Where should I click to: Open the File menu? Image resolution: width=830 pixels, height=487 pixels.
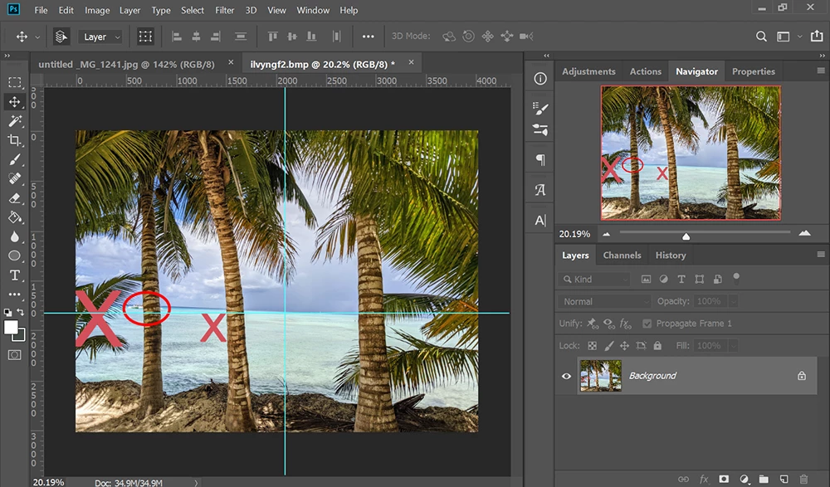pos(41,10)
